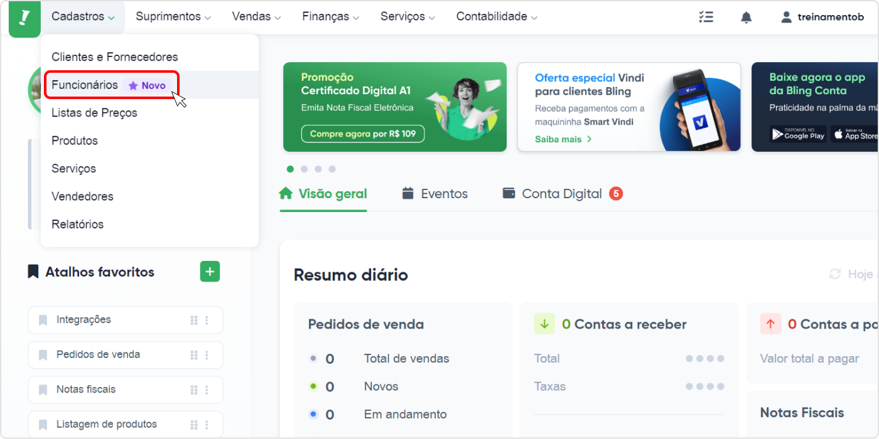Switch to the Eventos tab
Image resolution: width=879 pixels, height=439 pixels.
435,194
